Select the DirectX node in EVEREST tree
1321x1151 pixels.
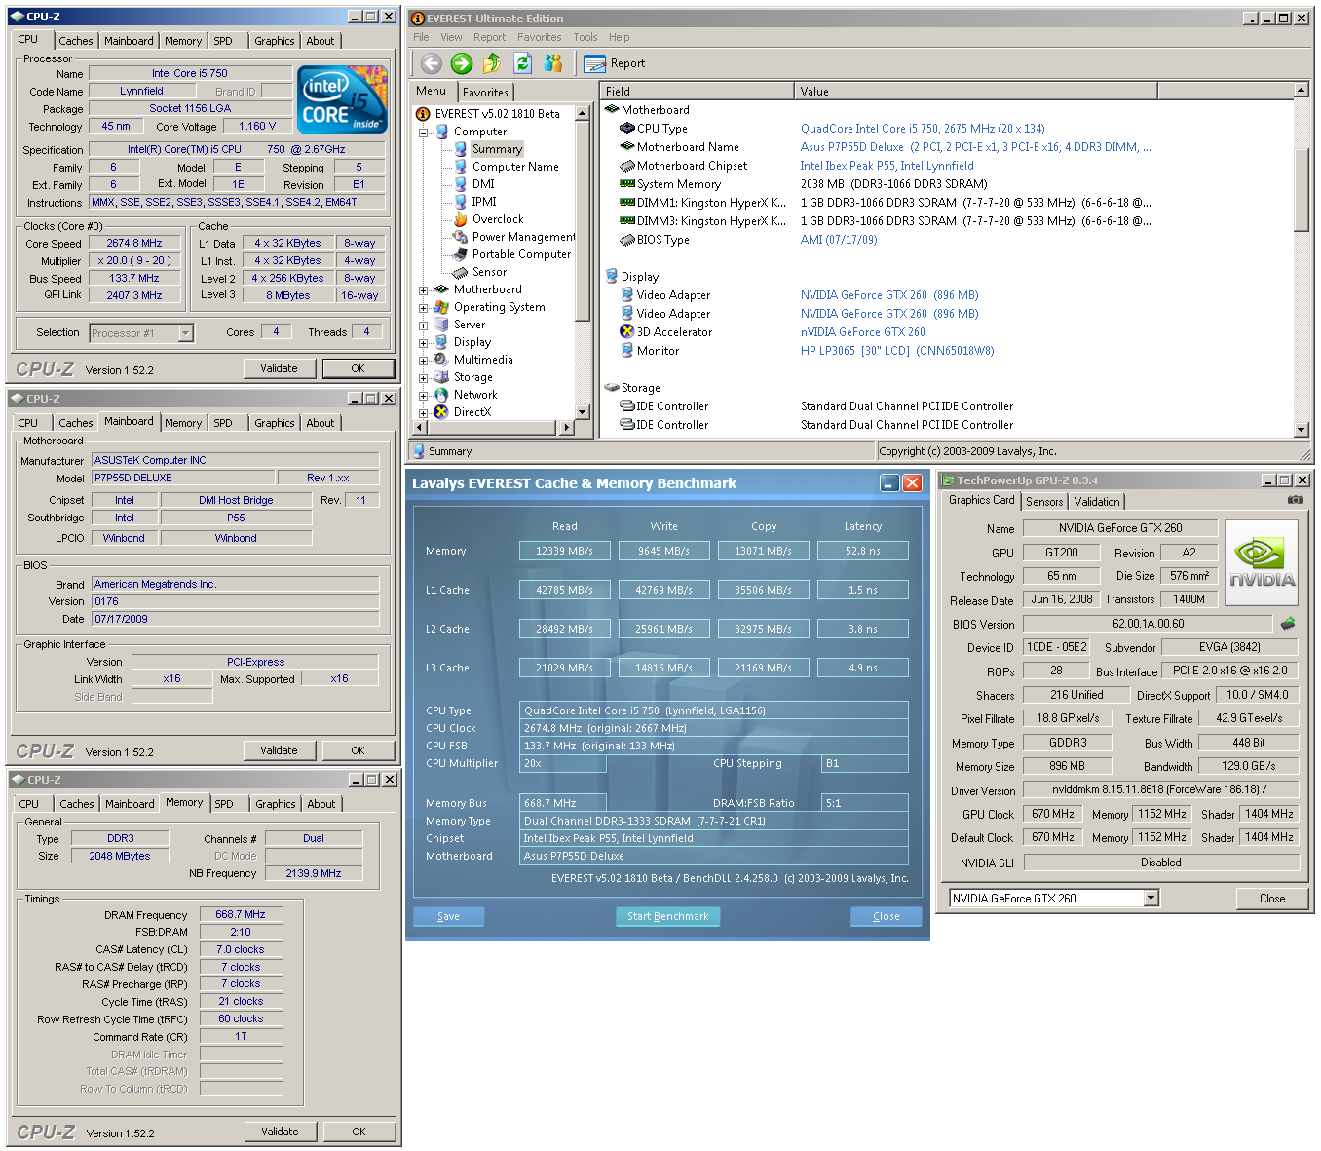463,412
